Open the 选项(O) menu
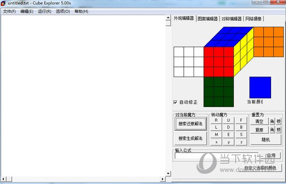286x184 pixels. (63, 12)
